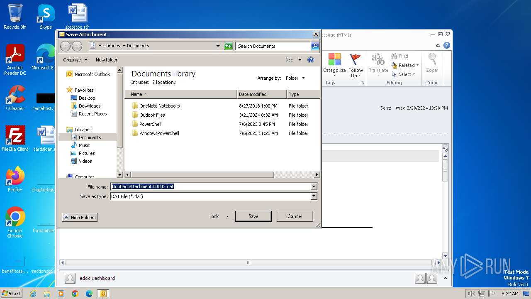Image resolution: width=531 pixels, height=299 pixels.
Task: Select the WindowsPowerShell folder
Action: [156, 133]
